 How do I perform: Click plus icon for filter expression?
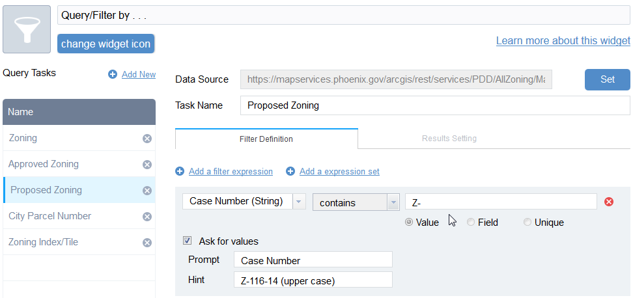(x=180, y=172)
